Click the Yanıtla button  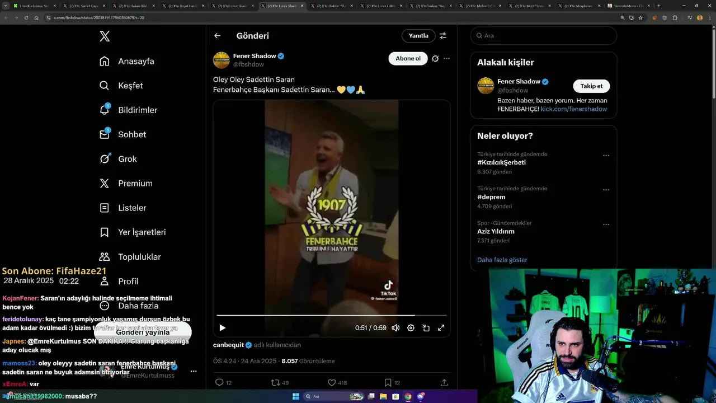point(418,36)
